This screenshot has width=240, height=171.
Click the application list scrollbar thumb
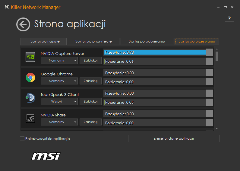[217, 56]
